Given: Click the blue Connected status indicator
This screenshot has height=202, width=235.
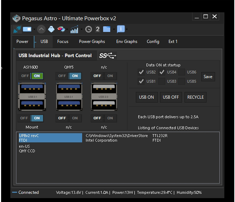Looking at the screenshot, I should tap(15, 193).
